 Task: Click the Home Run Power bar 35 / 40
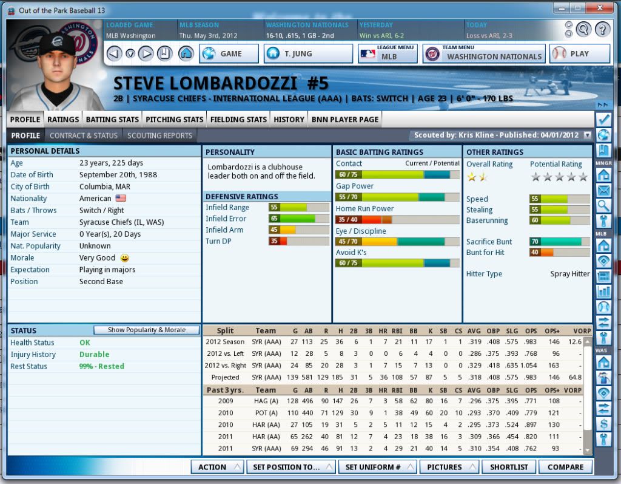(x=397, y=219)
